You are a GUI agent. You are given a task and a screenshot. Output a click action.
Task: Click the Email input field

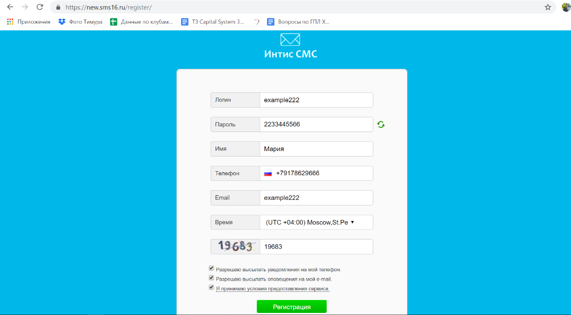click(x=316, y=198)
